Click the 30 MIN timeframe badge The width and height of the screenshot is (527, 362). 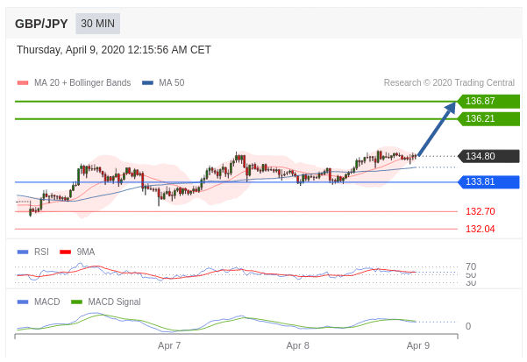[x=98, y=24]
